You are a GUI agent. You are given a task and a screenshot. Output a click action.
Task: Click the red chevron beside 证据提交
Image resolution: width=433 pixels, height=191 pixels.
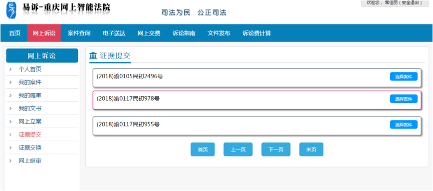point(10,135)
